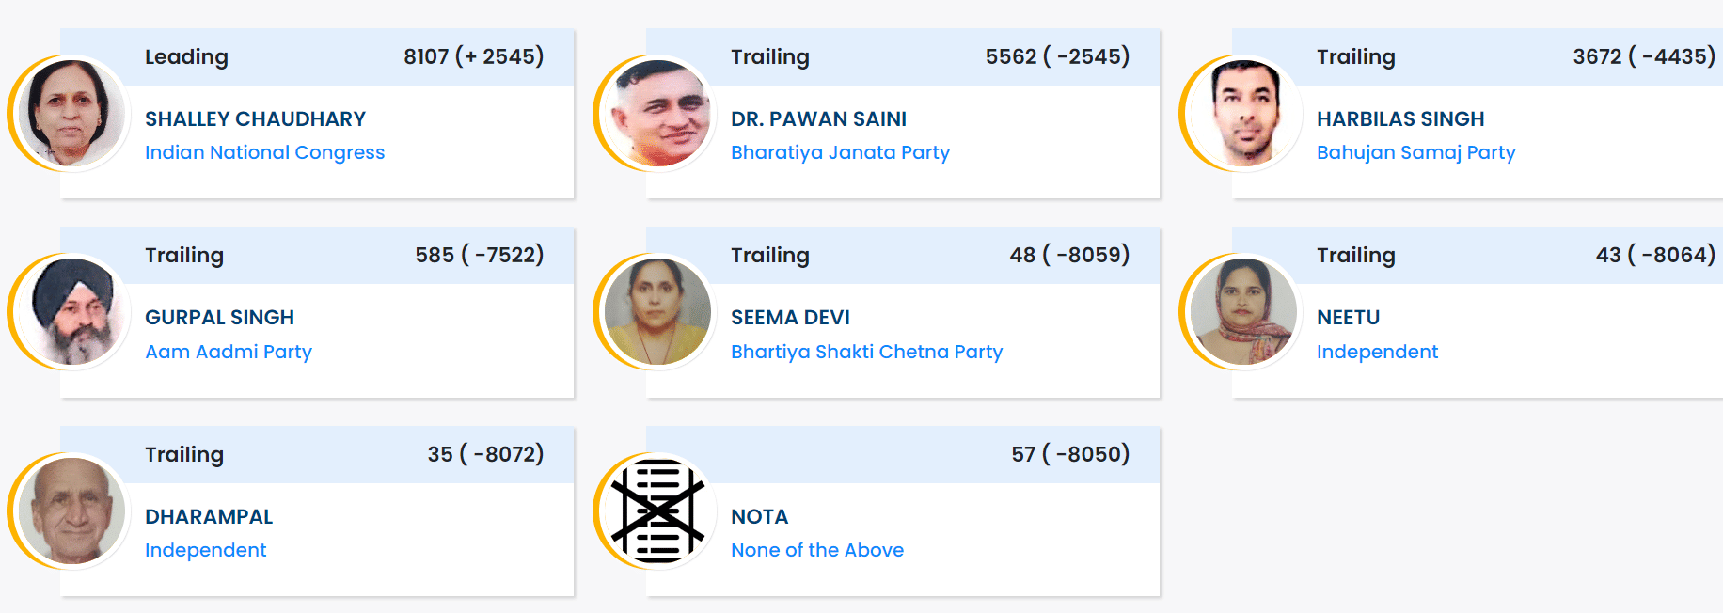Click the Leading status with 8107 votes
The width and height of the screenshot is (1723, 613).
coord(186,57)
